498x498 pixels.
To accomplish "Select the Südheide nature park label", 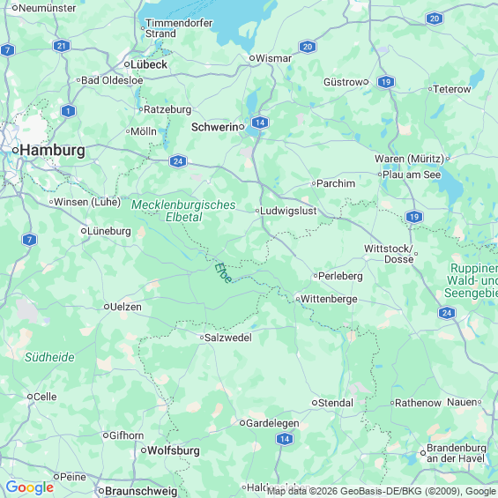I will 49,357.
